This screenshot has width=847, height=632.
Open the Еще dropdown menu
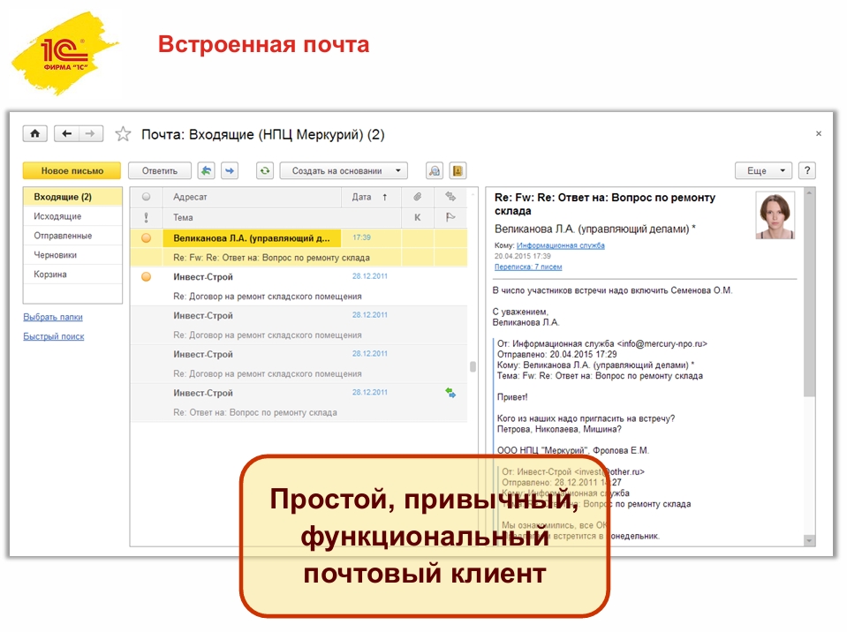[x=763, y=170]
